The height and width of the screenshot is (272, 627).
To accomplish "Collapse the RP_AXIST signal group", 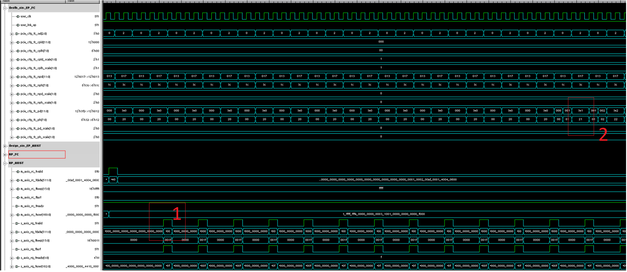I will tap(5, 163).
